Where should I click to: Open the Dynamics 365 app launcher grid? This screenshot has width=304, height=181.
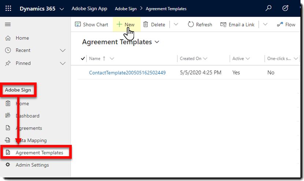(8, 8)
